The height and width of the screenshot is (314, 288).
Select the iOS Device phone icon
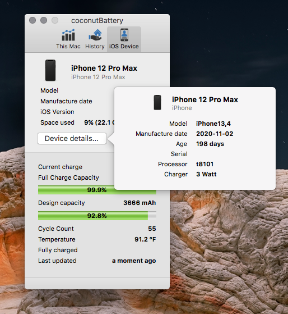pyautogui.click(x=124, y=35)
